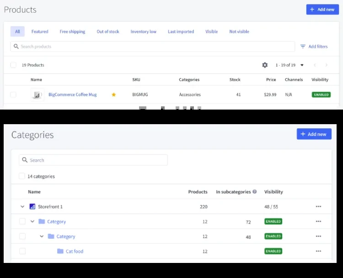
Task: Click the Products search magnifier icon
Action: tap(16, 46)
